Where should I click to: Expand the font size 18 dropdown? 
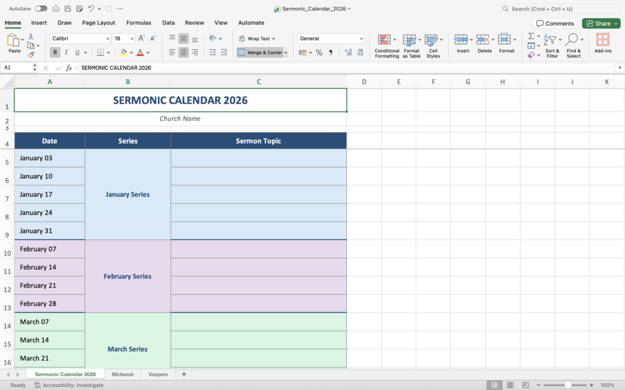coord(132,38)
